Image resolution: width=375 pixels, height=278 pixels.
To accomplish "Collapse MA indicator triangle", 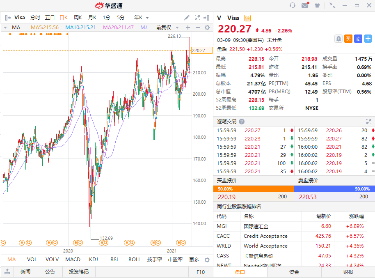I will [5, 28].
